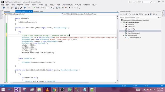Click the Toggle bookmark icon
The width and height of the screenshot is (165, 92).
click(69, 8)
